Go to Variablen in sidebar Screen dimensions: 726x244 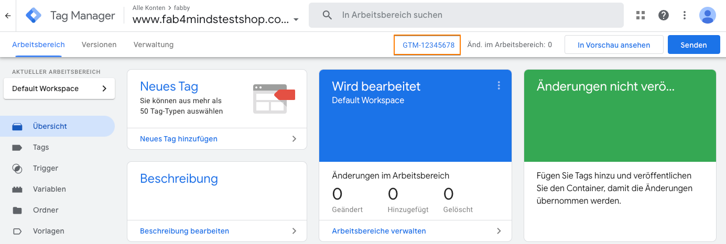[49, 189]
